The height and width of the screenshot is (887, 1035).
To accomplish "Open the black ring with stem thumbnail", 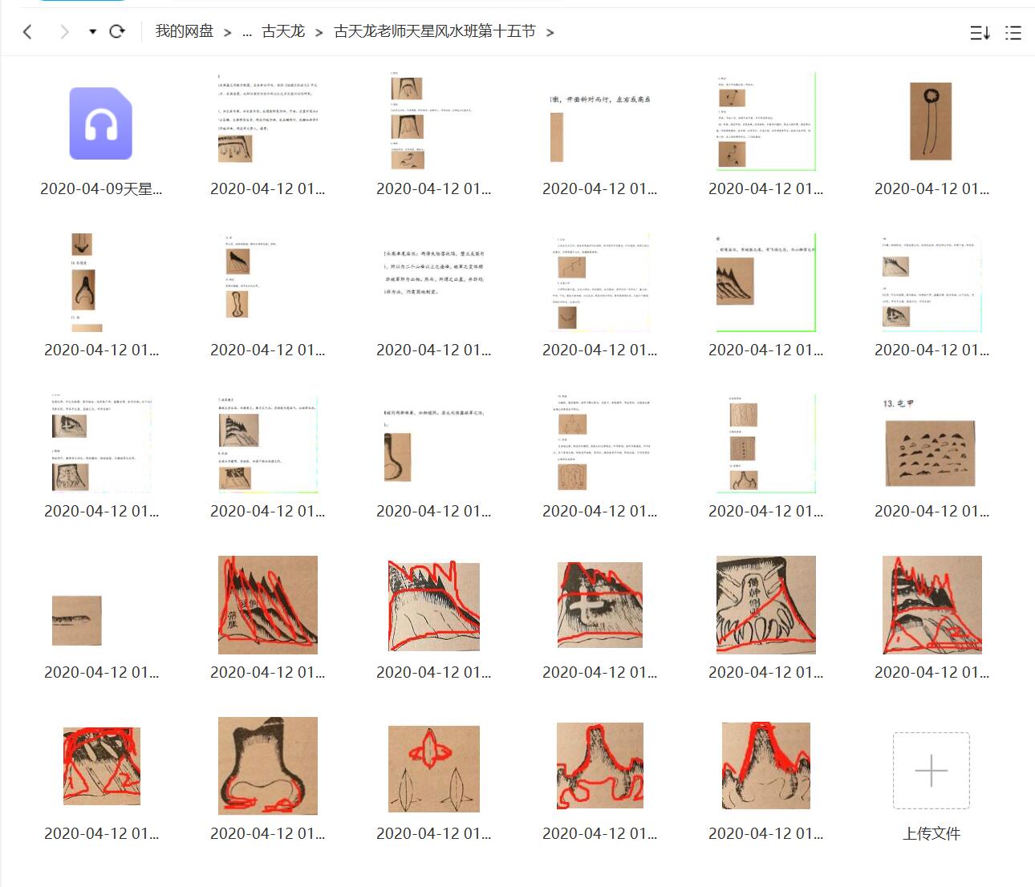I will (931, 121).
